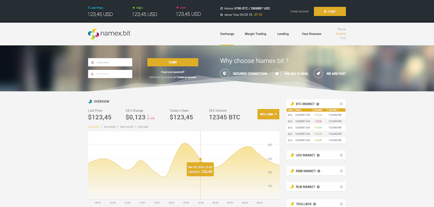
Task: Expand the USD MARKET panel
Action: pyautogui.click(x=318, y=155)
